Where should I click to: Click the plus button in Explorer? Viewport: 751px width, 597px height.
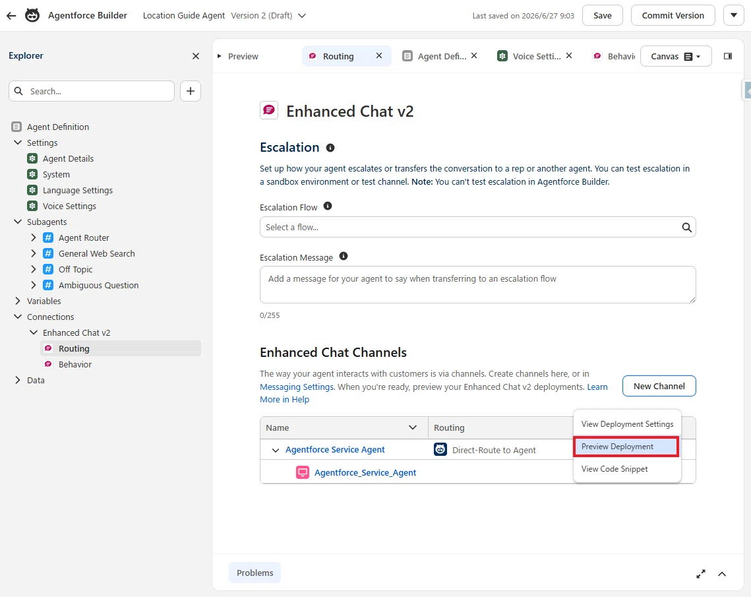point(190,91)
